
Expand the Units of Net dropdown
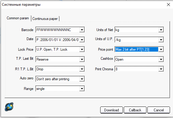coord(161,30)
